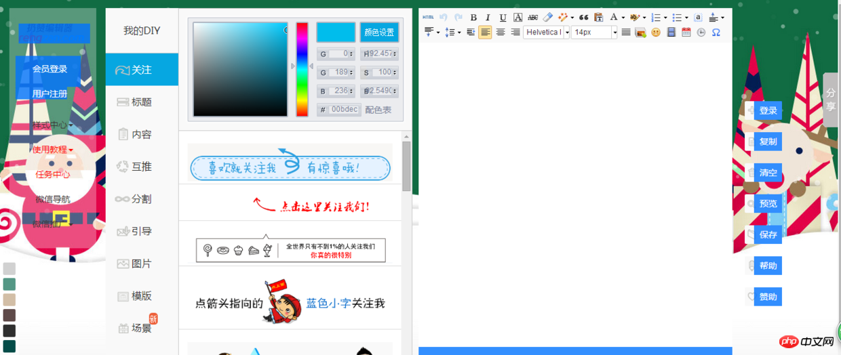
Task: Click the auto-format magic wand icon
Action: (x=562, y=17)
